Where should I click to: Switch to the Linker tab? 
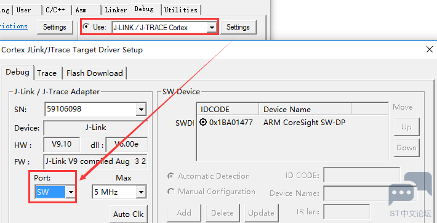tap(116, 10)
